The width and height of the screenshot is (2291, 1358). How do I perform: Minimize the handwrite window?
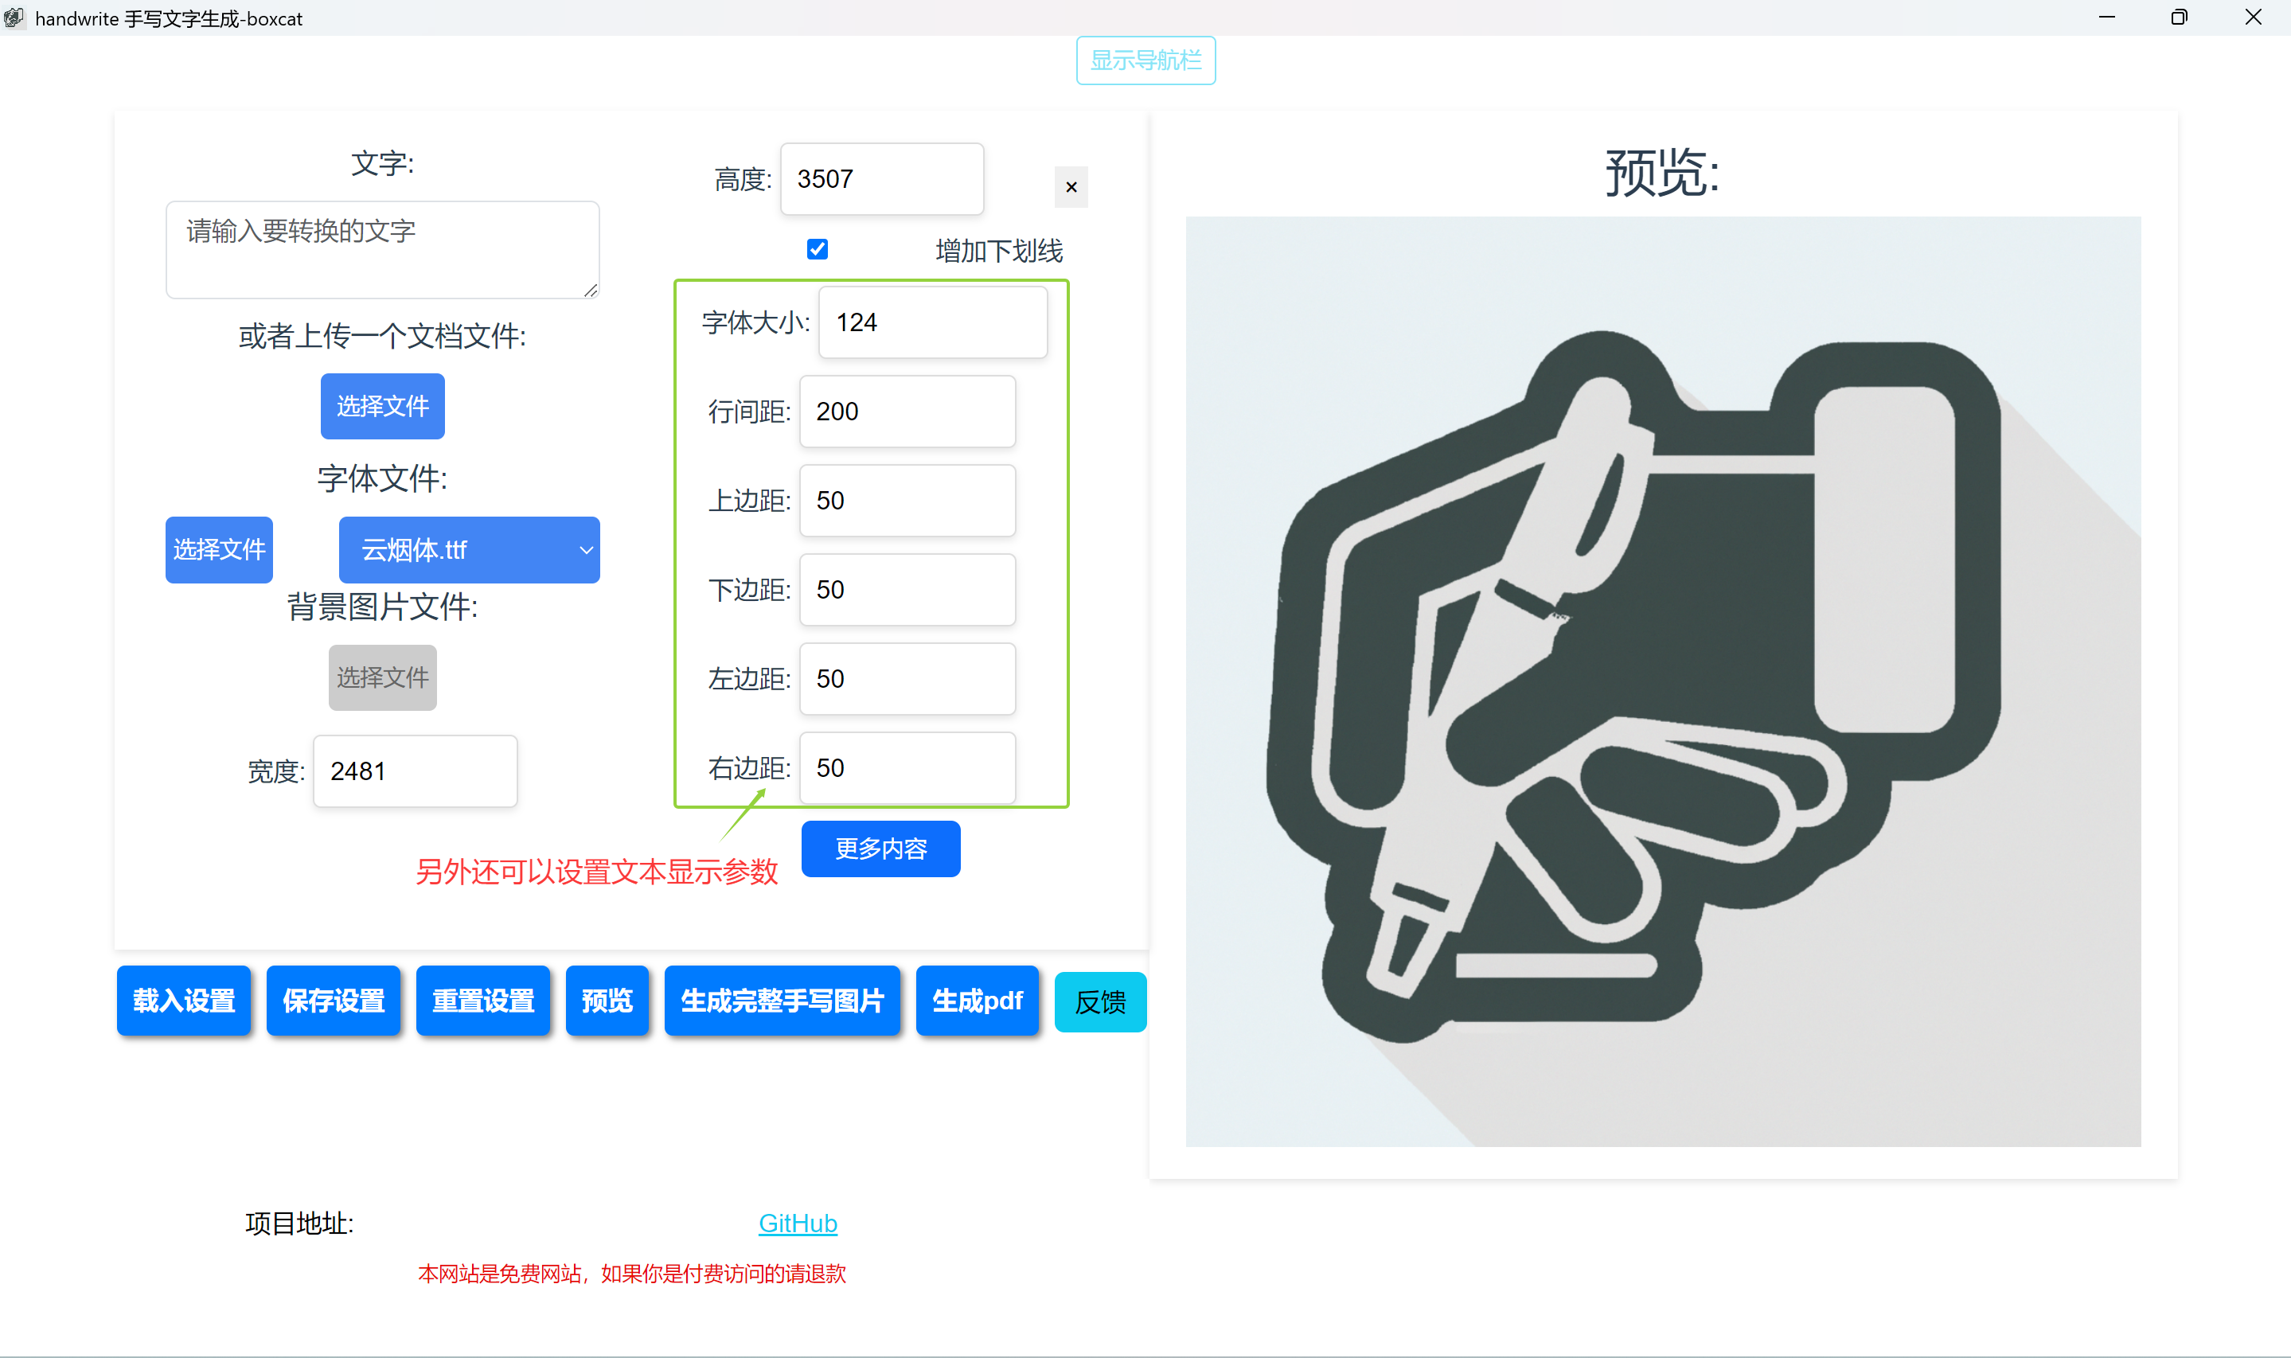click(x=2107, y=18)
